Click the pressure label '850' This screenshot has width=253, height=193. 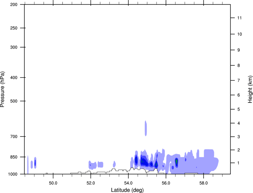[14, 157]
